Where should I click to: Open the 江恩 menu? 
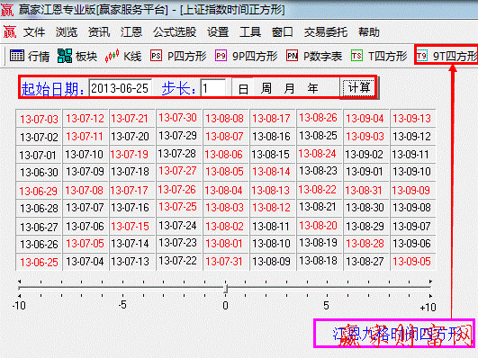[x=131, y=31]
